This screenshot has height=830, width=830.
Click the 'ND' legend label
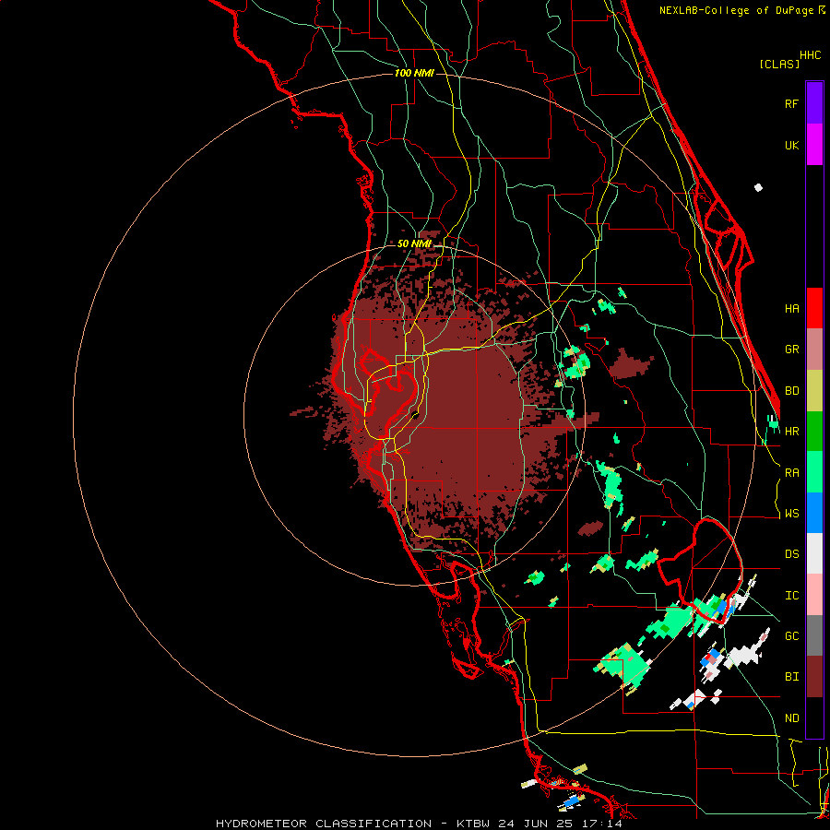pyautogui.click(x=792, y=717)
